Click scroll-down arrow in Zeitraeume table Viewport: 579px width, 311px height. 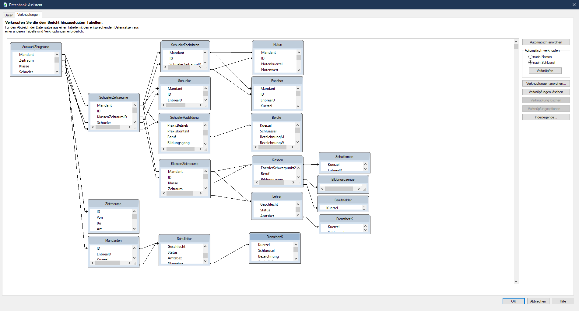(134, 229)
